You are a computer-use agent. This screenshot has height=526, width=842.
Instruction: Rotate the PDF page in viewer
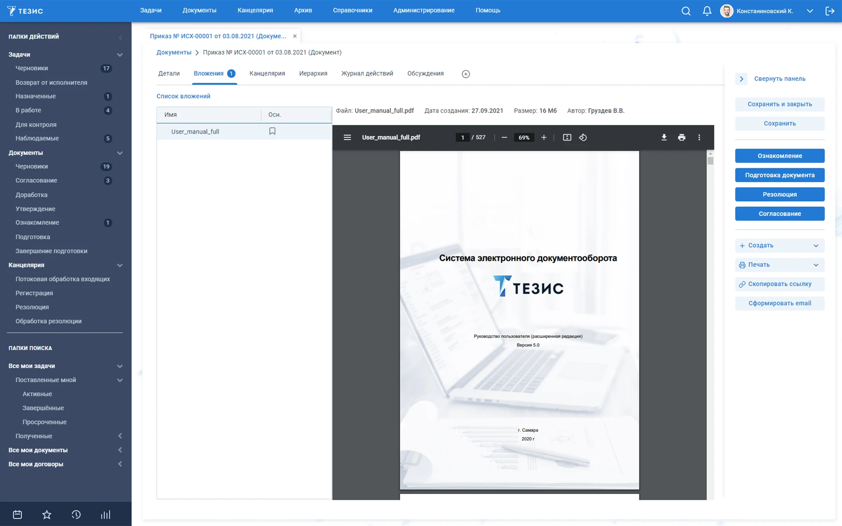click(x=583, y=137)
